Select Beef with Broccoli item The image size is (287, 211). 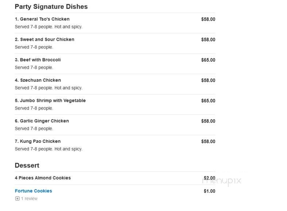coord(38,60)
